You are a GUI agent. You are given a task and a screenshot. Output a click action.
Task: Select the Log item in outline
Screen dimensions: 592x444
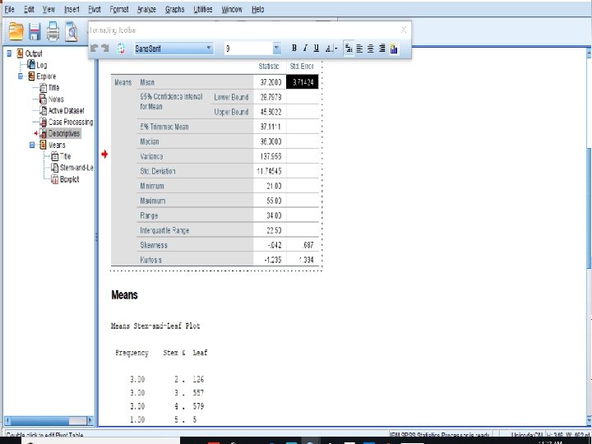42,65
